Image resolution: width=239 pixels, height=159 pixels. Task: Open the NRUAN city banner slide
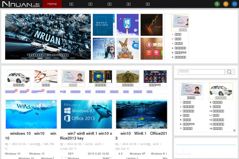coord(48,37)
